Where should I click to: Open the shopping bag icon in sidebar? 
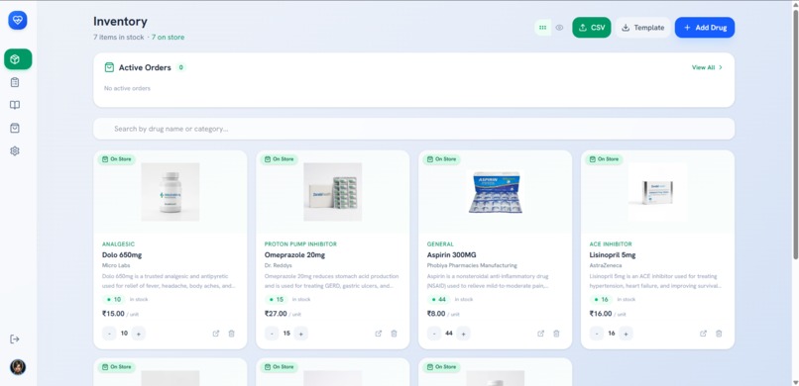tap(15, 128)
